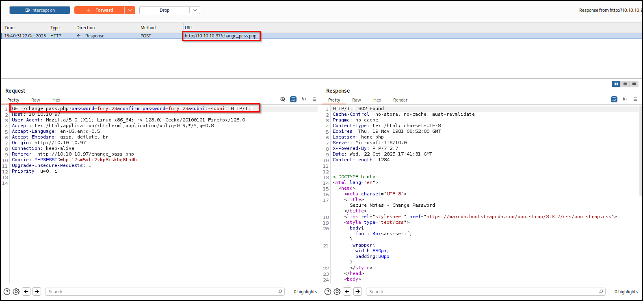Select the combined single-pane layout icon
This screenshot has width=643, height=301.
coord(634,84)
